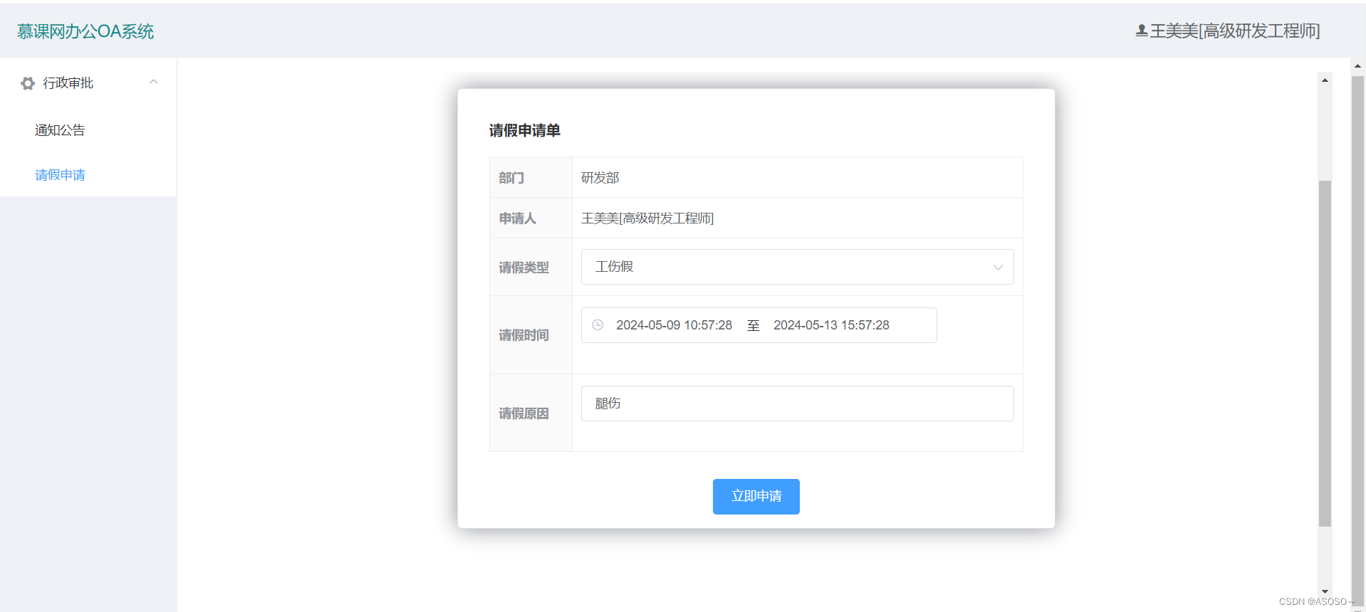Click the 请假原因 row label

pyautogui.click(x=524, y=413)
